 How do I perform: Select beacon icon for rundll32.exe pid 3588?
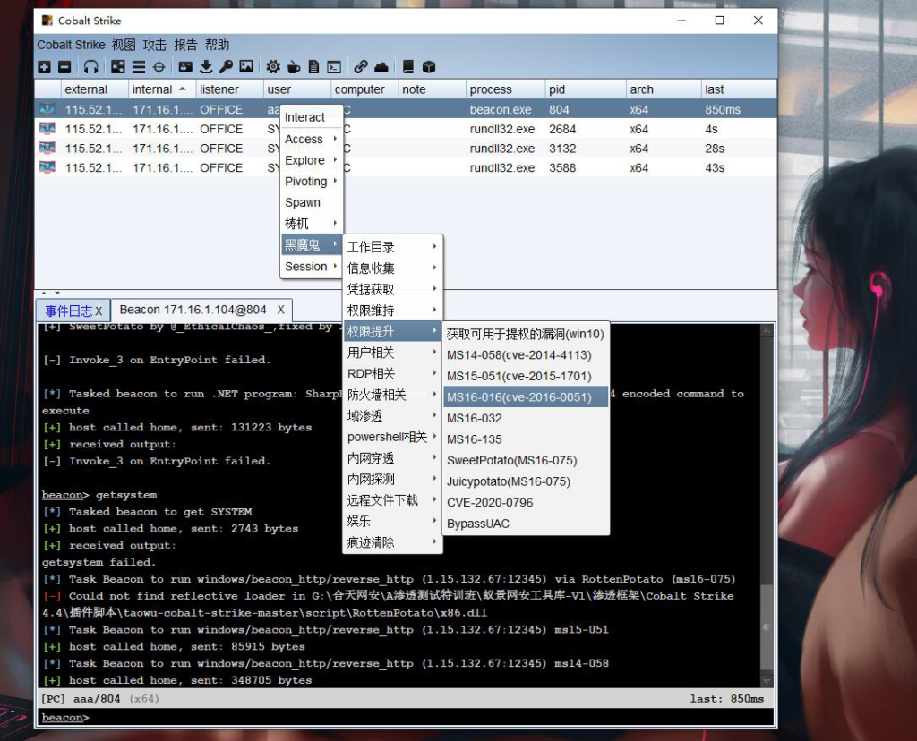(x=47, y=167)
